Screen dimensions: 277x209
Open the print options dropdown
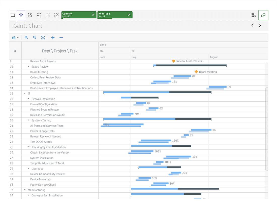tap(15, 37)
